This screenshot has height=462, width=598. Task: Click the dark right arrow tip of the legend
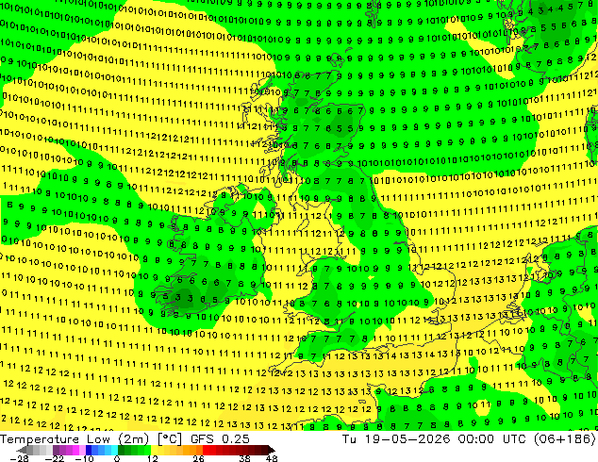272,451
